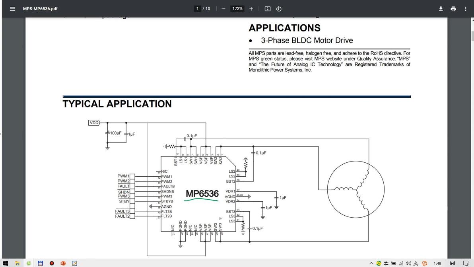Click the APPLICATIONS heading
The image size is (474, 267).
click(284, 28)
